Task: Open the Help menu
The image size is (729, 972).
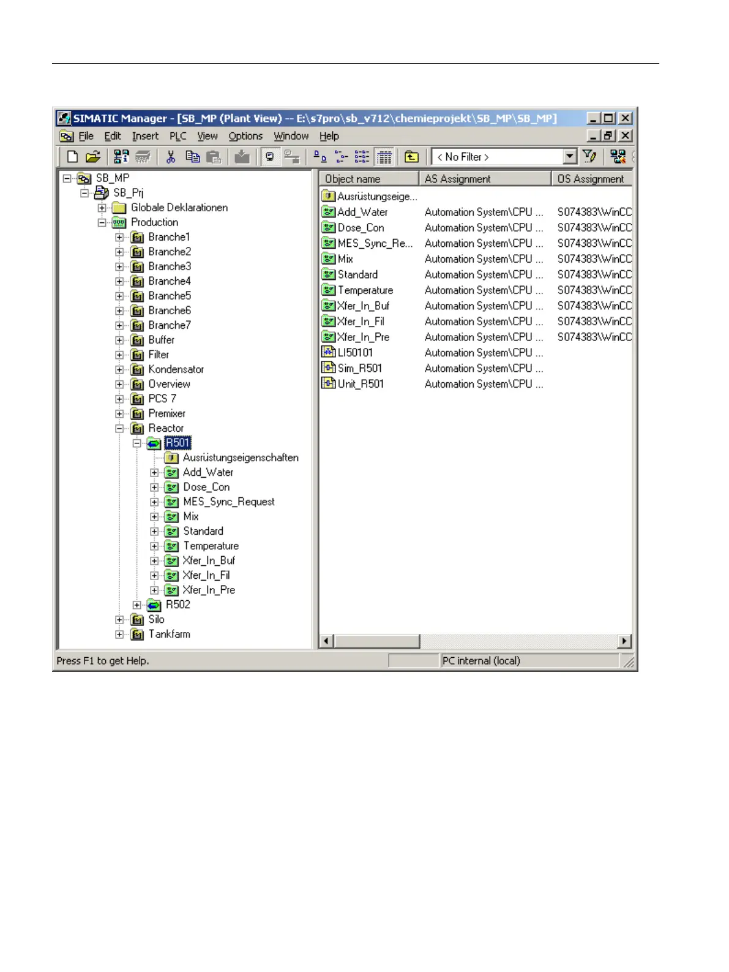Action: [329, 136]
